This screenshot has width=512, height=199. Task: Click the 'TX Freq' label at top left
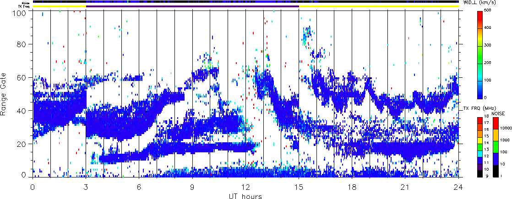point(24,6)
